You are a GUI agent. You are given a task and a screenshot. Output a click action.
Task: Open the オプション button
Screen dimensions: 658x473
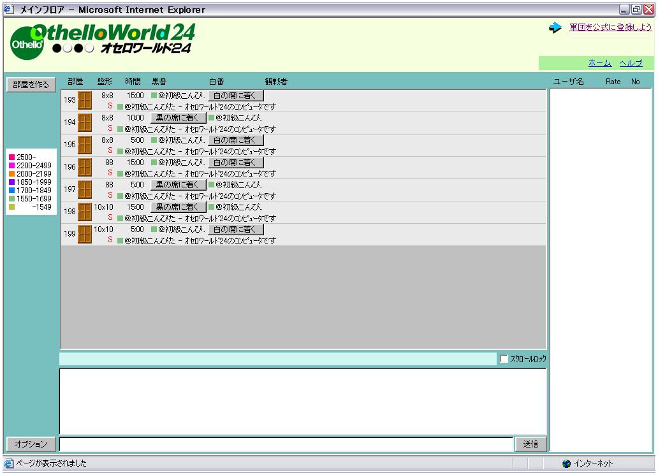(31, 444)
